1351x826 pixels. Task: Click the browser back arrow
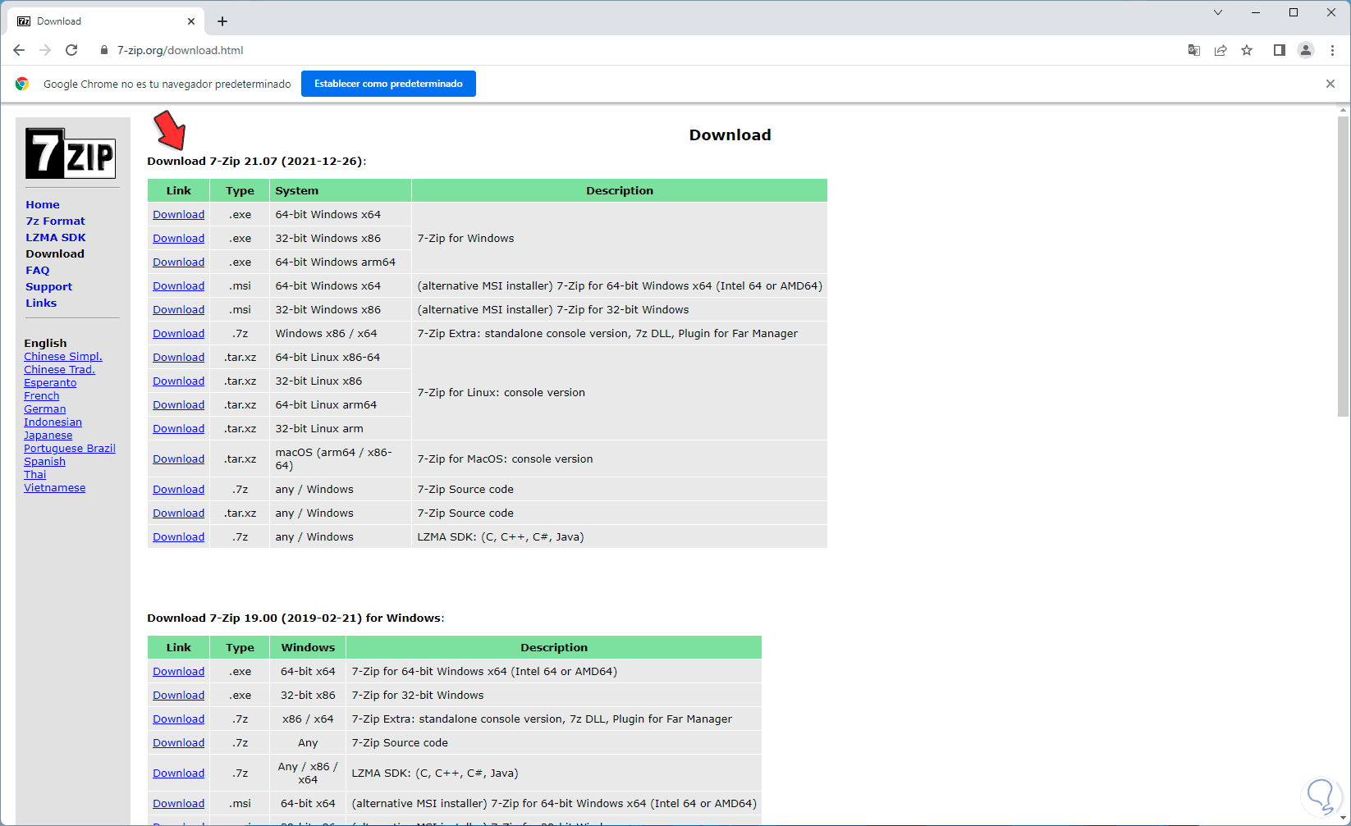(x=19, y=50)
